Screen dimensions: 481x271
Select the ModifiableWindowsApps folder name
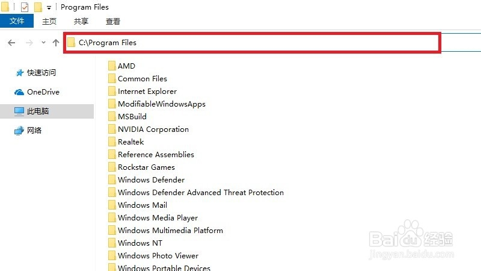(x=162, y=104)
